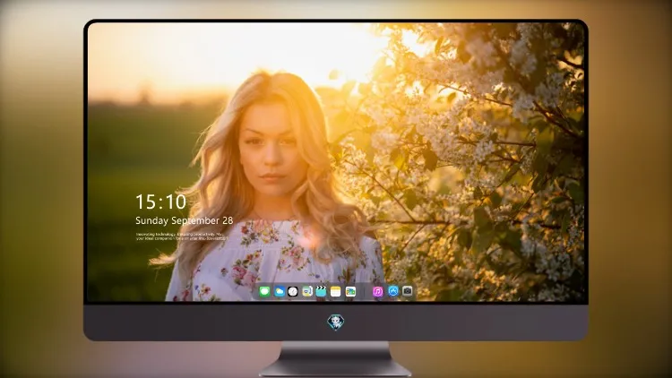Open the Camera app in dock
The height and width of the screenshot is (378, 672).
[407, 291]
